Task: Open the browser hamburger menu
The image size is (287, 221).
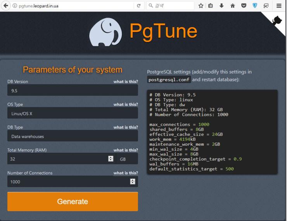Action: 279,6
